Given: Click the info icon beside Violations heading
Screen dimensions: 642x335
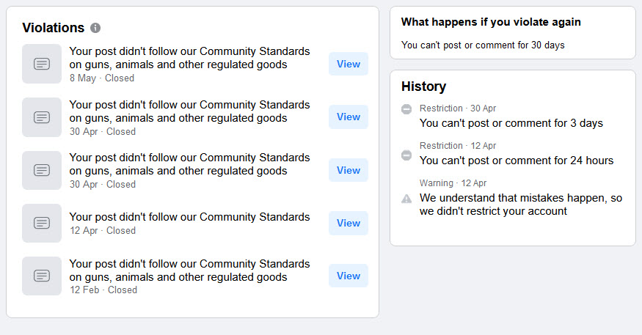Looking at the screenshot, I should point(95,28).
